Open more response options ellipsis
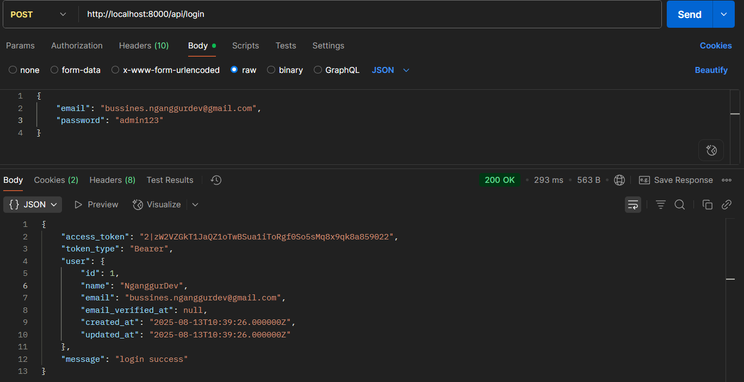Screen dimensions: 744x382 [727, 180]
